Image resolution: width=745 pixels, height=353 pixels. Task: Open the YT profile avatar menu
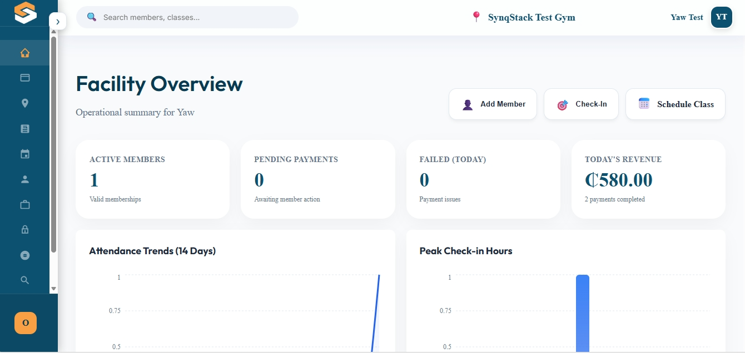pos(721,17)
